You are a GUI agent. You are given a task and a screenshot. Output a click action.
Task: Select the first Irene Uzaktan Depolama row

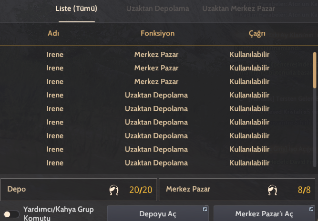click(156, 95)
